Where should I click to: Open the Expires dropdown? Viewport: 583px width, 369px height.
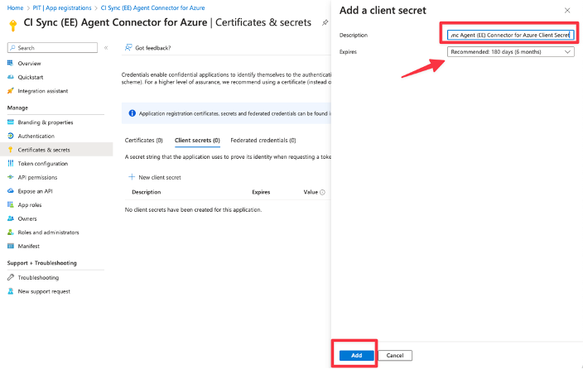coord(510,51)
